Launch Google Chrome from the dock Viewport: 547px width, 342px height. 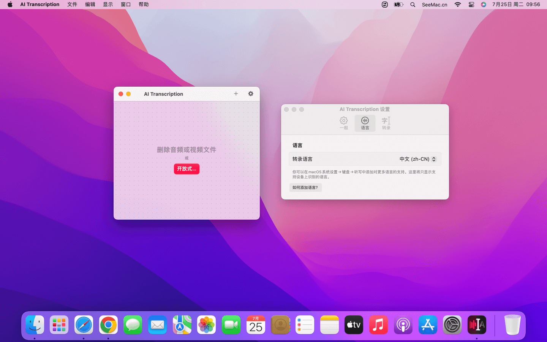tap(108, 325)
